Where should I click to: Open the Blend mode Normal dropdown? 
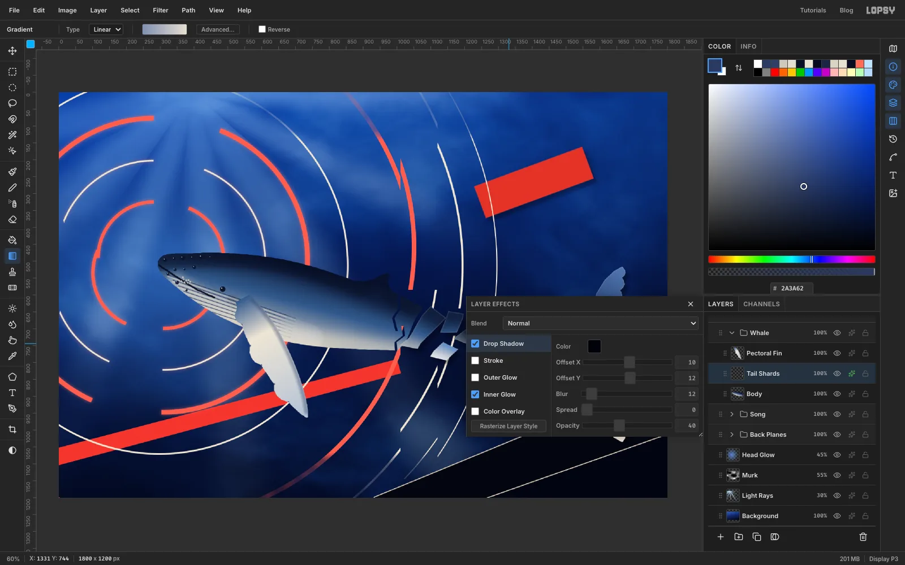pos(600,323)
